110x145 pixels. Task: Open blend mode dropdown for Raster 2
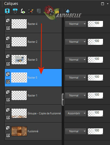coord(76,42)
